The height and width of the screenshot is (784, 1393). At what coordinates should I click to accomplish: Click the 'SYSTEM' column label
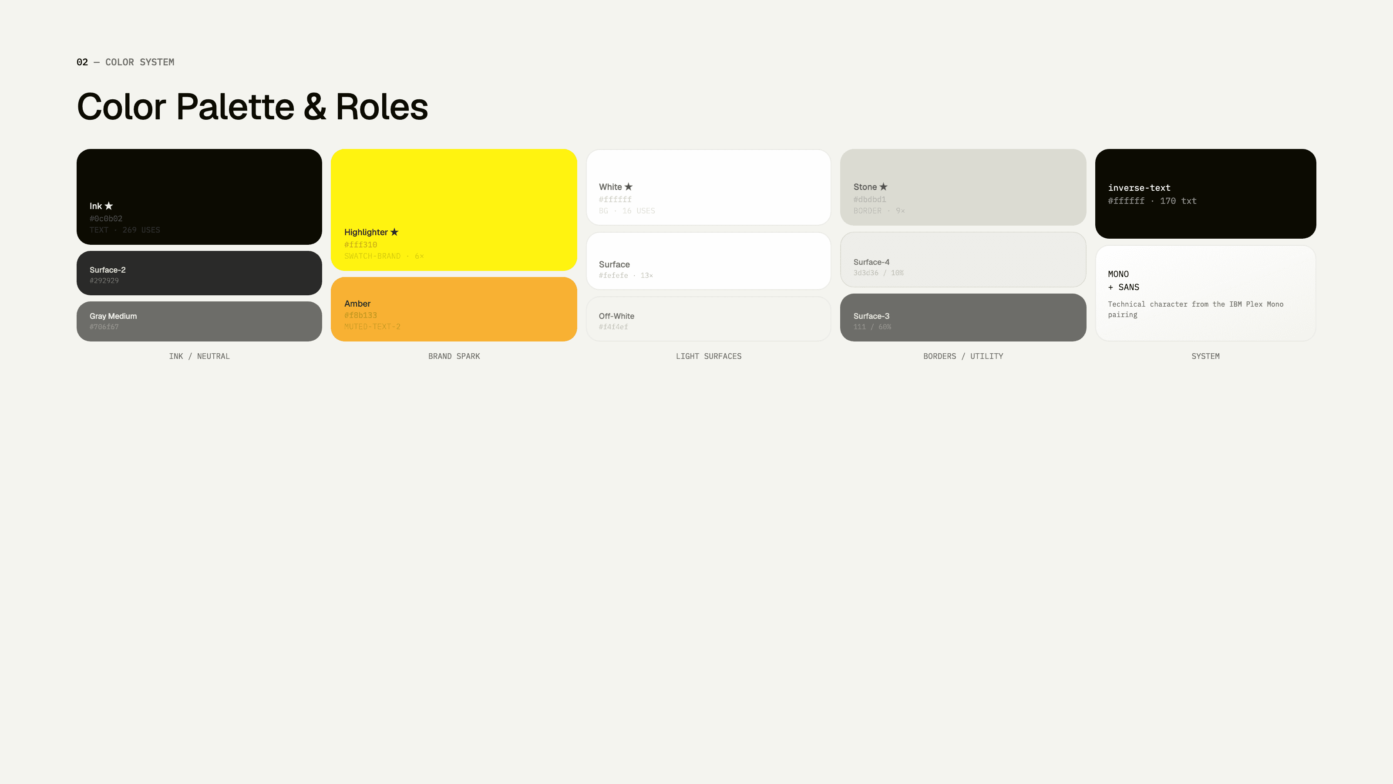click(x=1205, y=356)
